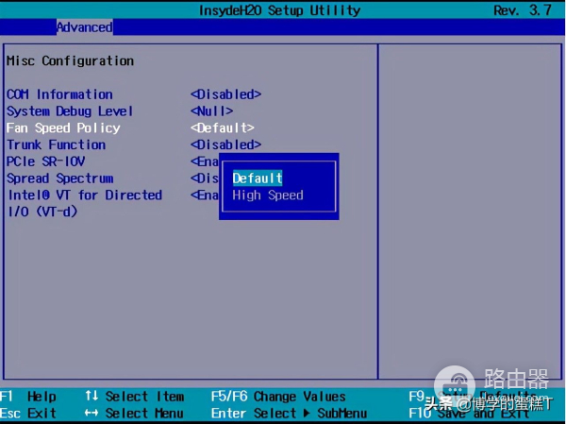Select the Spread Spectrum setting
This screenshot has width=566, height=424.
coord(59,178)
